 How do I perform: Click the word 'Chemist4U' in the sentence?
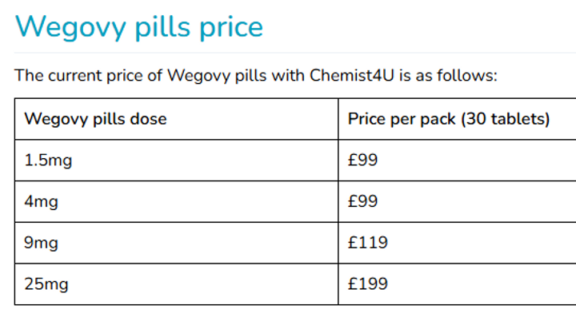351,75
